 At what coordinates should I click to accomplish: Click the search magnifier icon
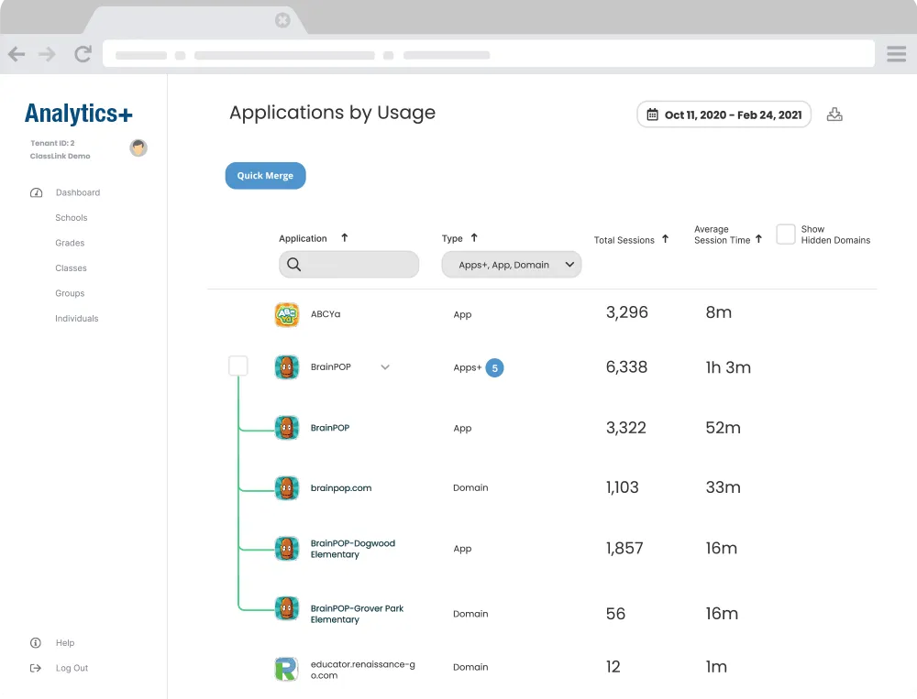pos(294,265)
